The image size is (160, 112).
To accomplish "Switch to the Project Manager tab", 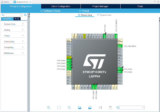I will pos(100,6).
